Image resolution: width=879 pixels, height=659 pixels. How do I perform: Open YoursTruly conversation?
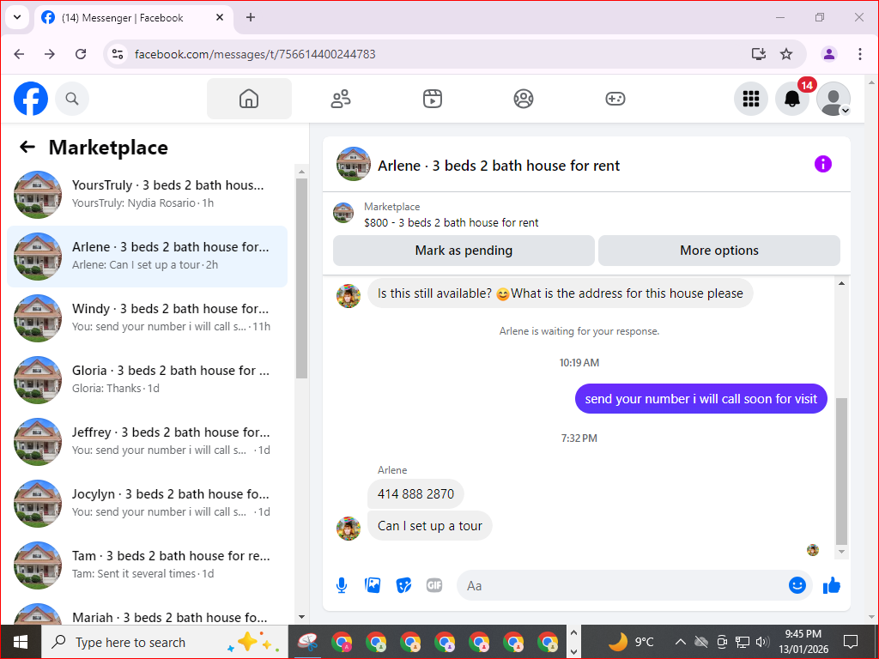tap(148, 195)
